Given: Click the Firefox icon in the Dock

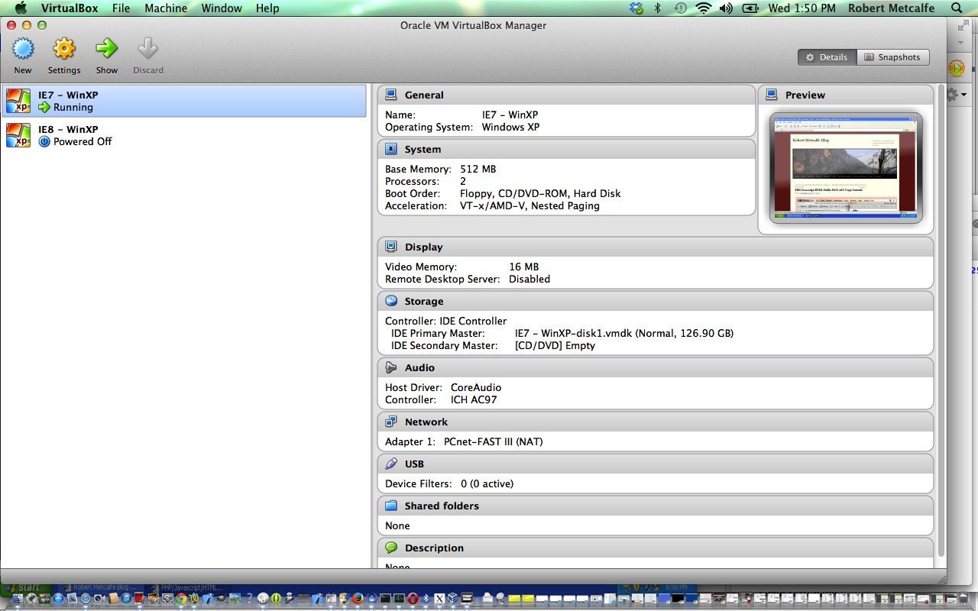Looking at the screenshot, I should [358, 600].
